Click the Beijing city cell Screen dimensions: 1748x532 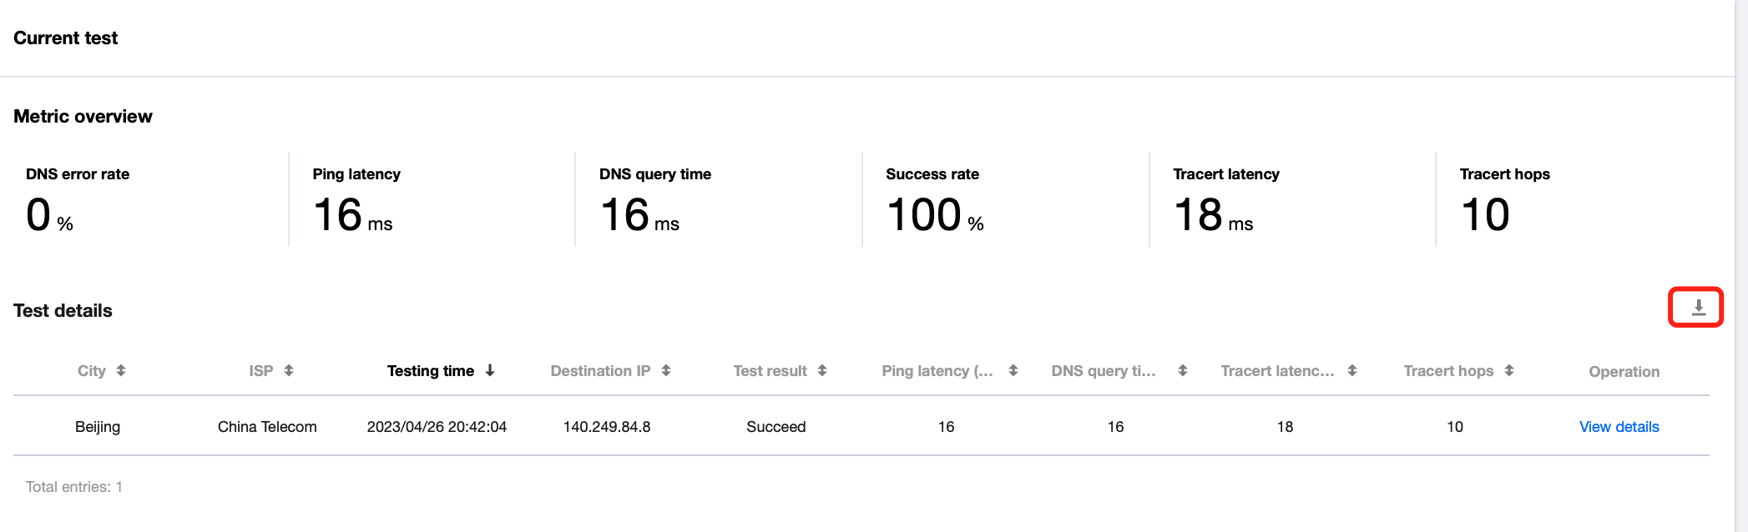point(98,427)
